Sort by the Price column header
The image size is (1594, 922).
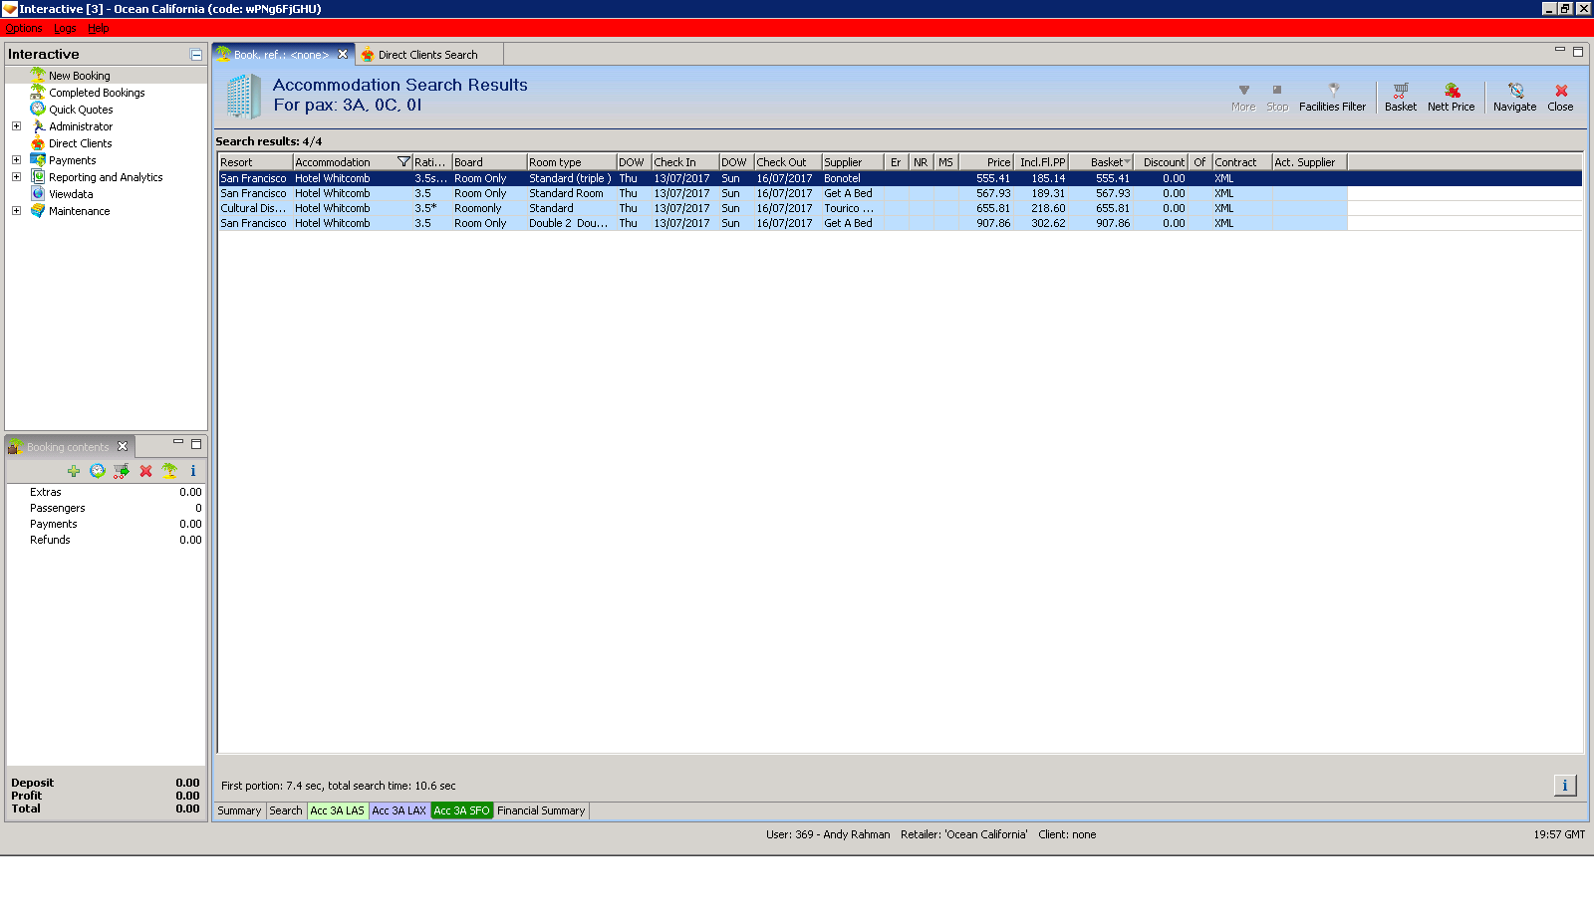[x=985, y=162]
